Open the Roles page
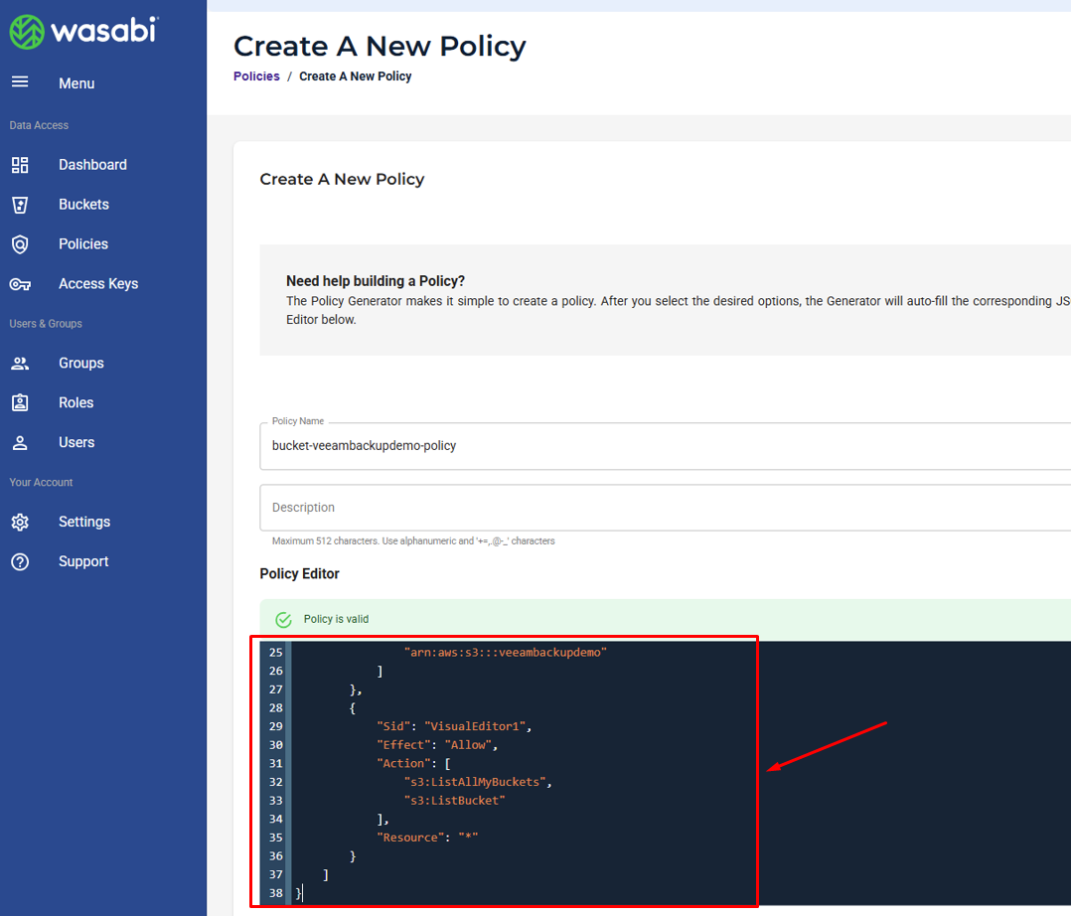The image size is (1071, 916). pyautogui.click(x=76, y=402)
